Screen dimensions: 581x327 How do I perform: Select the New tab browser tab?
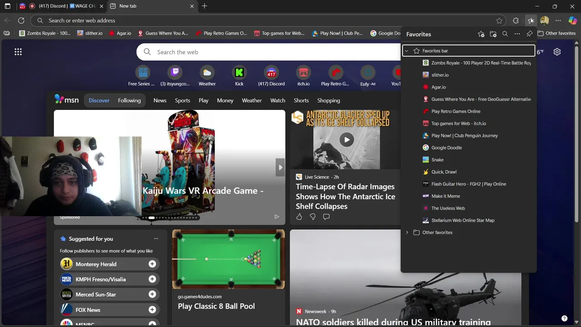click(x=152, y=6)
